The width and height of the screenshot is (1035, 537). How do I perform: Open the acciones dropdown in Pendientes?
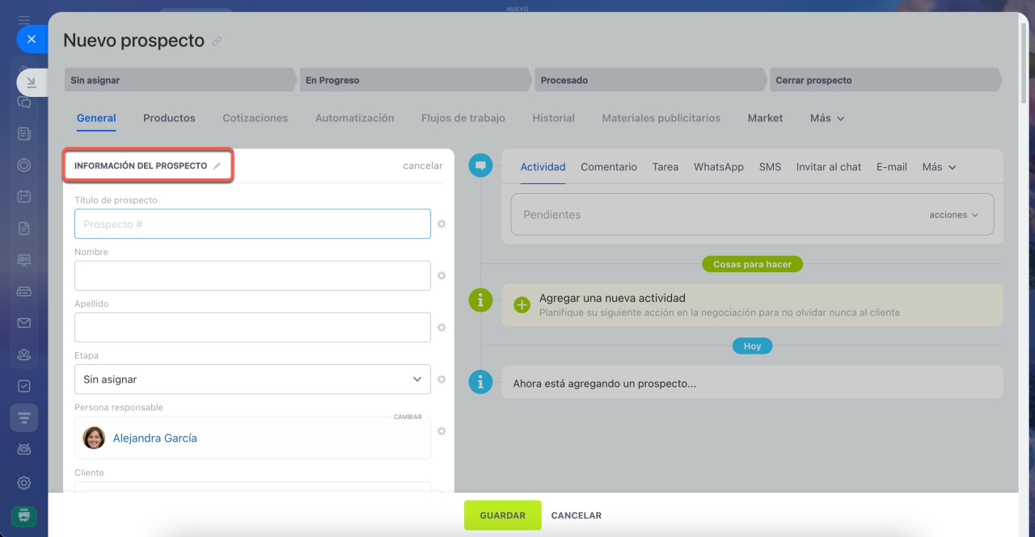coord(954,215)
